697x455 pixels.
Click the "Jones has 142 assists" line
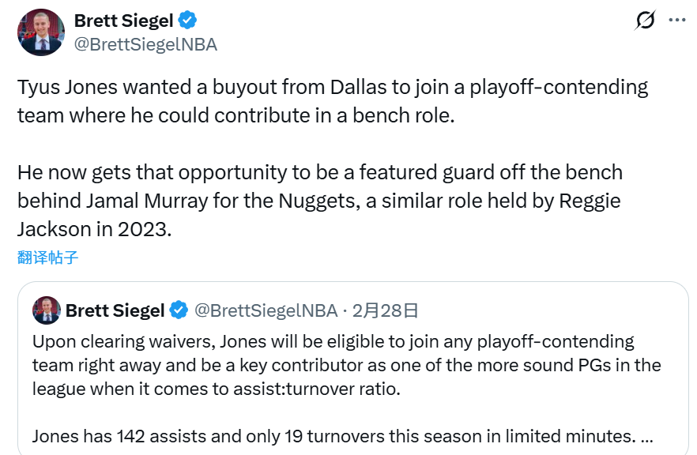click(332, 436)
